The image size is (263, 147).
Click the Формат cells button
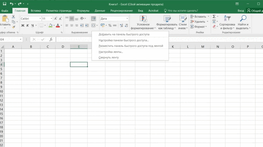[x=199, y=27]
